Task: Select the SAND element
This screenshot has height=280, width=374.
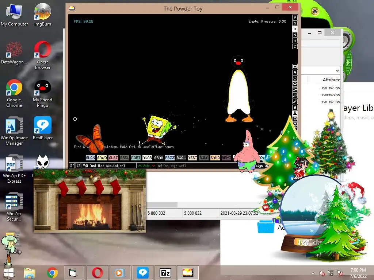Action: pos(215,157)
